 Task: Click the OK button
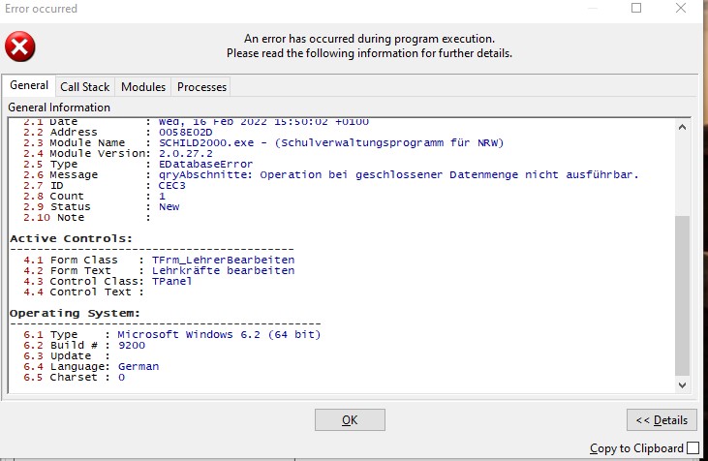(350, 420)
